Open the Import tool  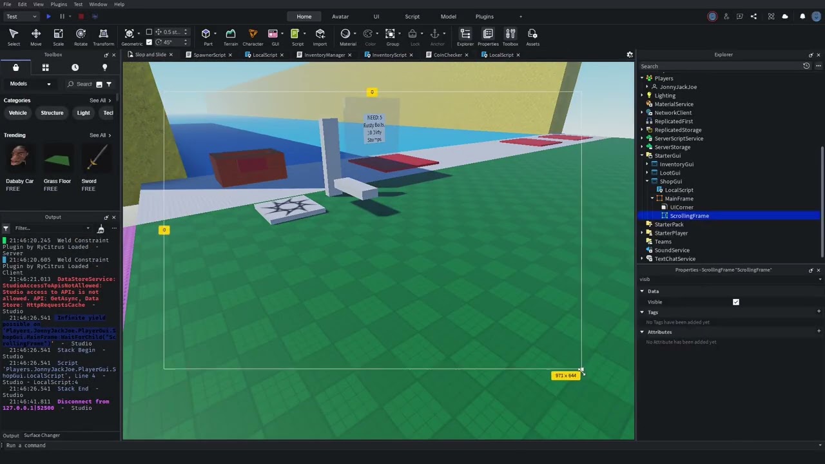click(x=320, y=37)
